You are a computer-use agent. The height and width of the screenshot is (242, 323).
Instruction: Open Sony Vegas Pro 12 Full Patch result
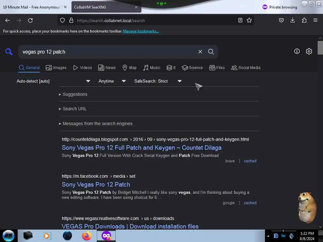[142, 148]
